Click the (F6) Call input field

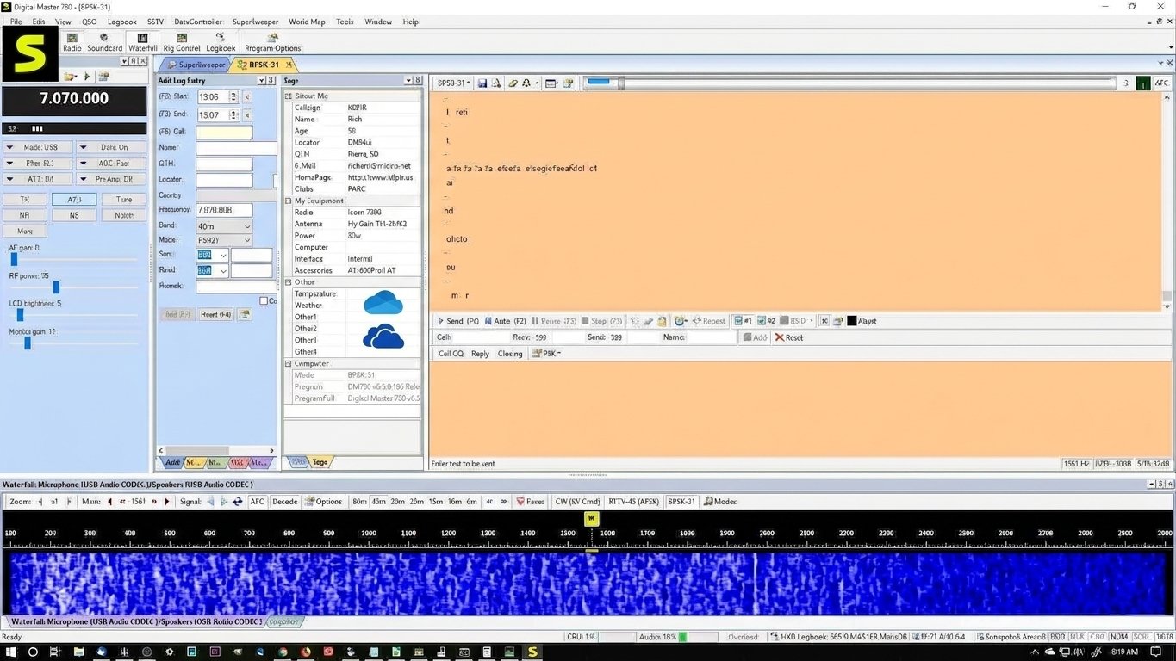[x=224, y=133]
